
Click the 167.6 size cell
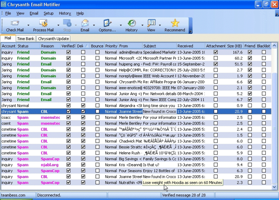click(x=235, y=52)
